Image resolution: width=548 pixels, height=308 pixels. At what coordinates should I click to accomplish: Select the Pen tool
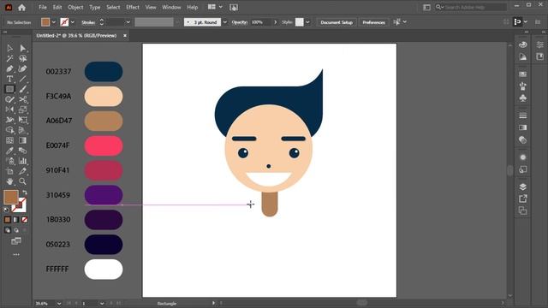tap(9, 68)
